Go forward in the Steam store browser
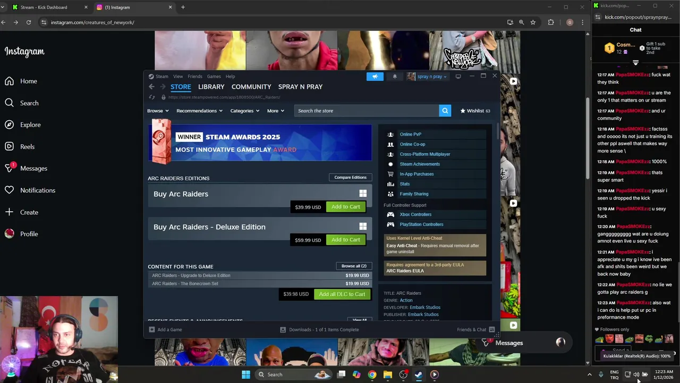Viewport: 680px width, 383px height. point(163,87)
